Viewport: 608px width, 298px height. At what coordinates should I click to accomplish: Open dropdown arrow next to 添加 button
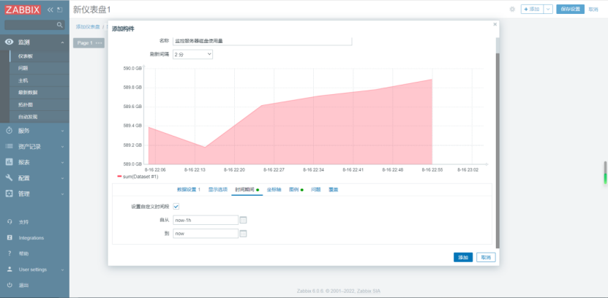click(548, 9)
